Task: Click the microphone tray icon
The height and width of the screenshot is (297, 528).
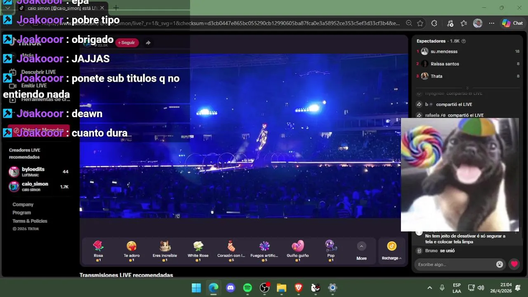Action: tap(442, 288)
